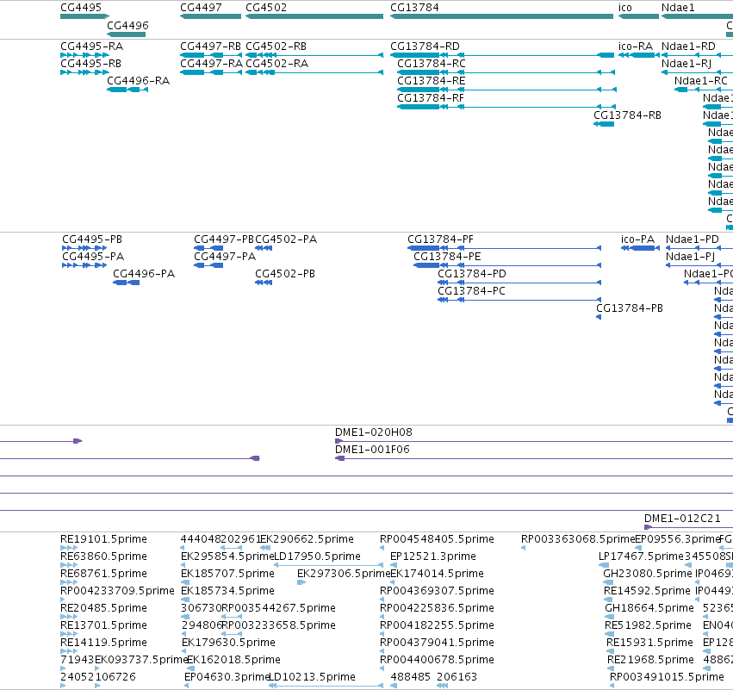This screenshot has width=733, height=690.
Task: Select EST label RP004233709.5prime
Action: click(117, 590)
